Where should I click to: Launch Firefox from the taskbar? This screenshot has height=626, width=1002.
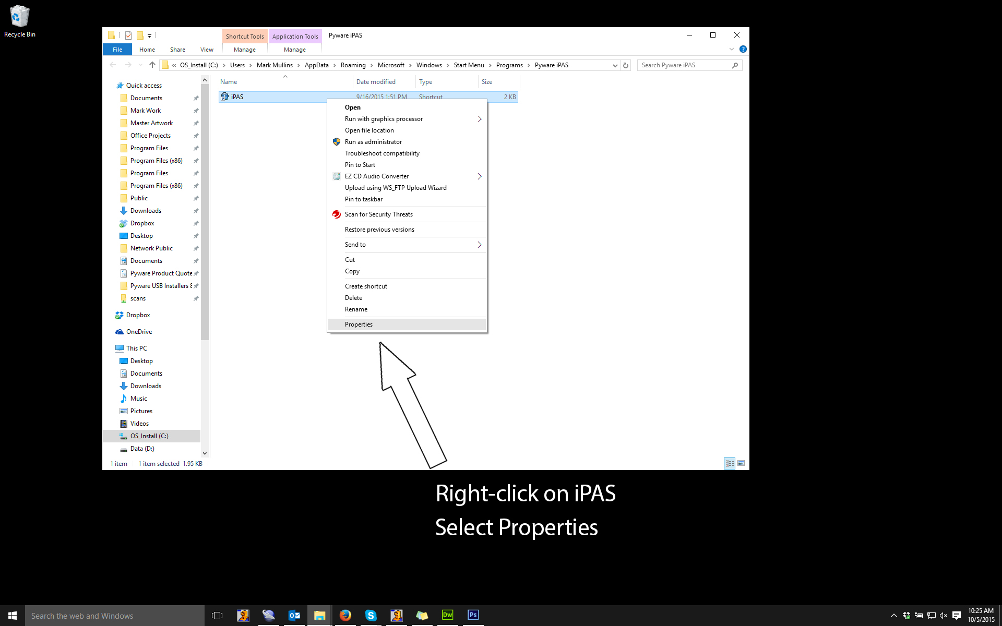tap(345, 616)
